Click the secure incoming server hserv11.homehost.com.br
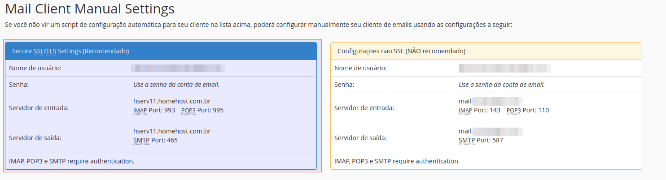This screenshot has height=180, width=666. coord(172,102)
